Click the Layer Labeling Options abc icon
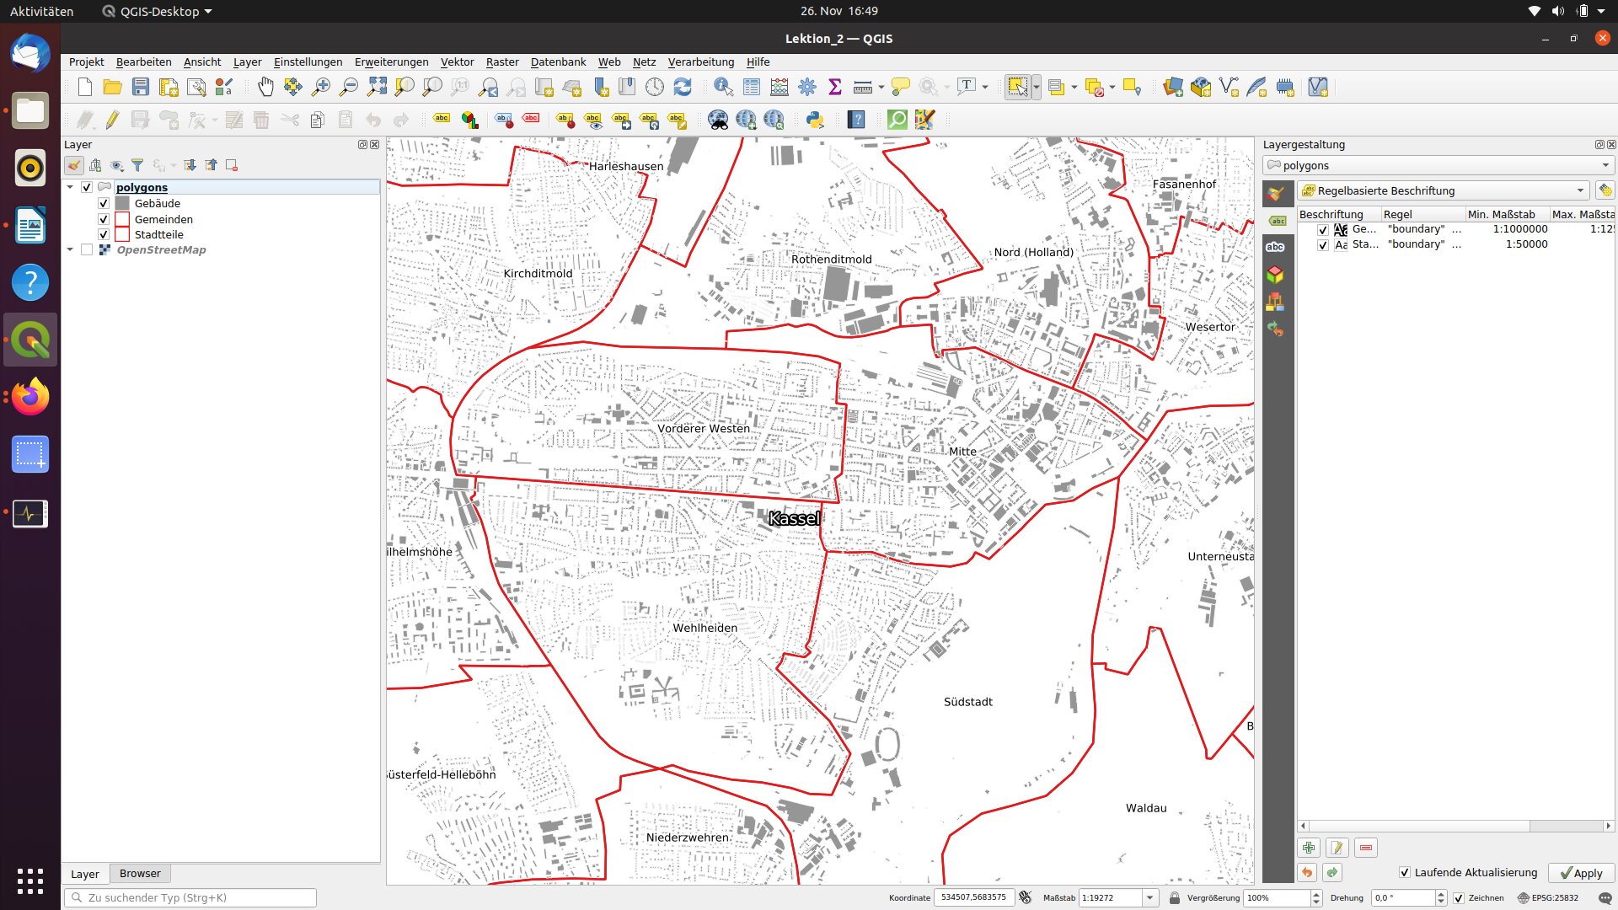 tap(442, 120)
